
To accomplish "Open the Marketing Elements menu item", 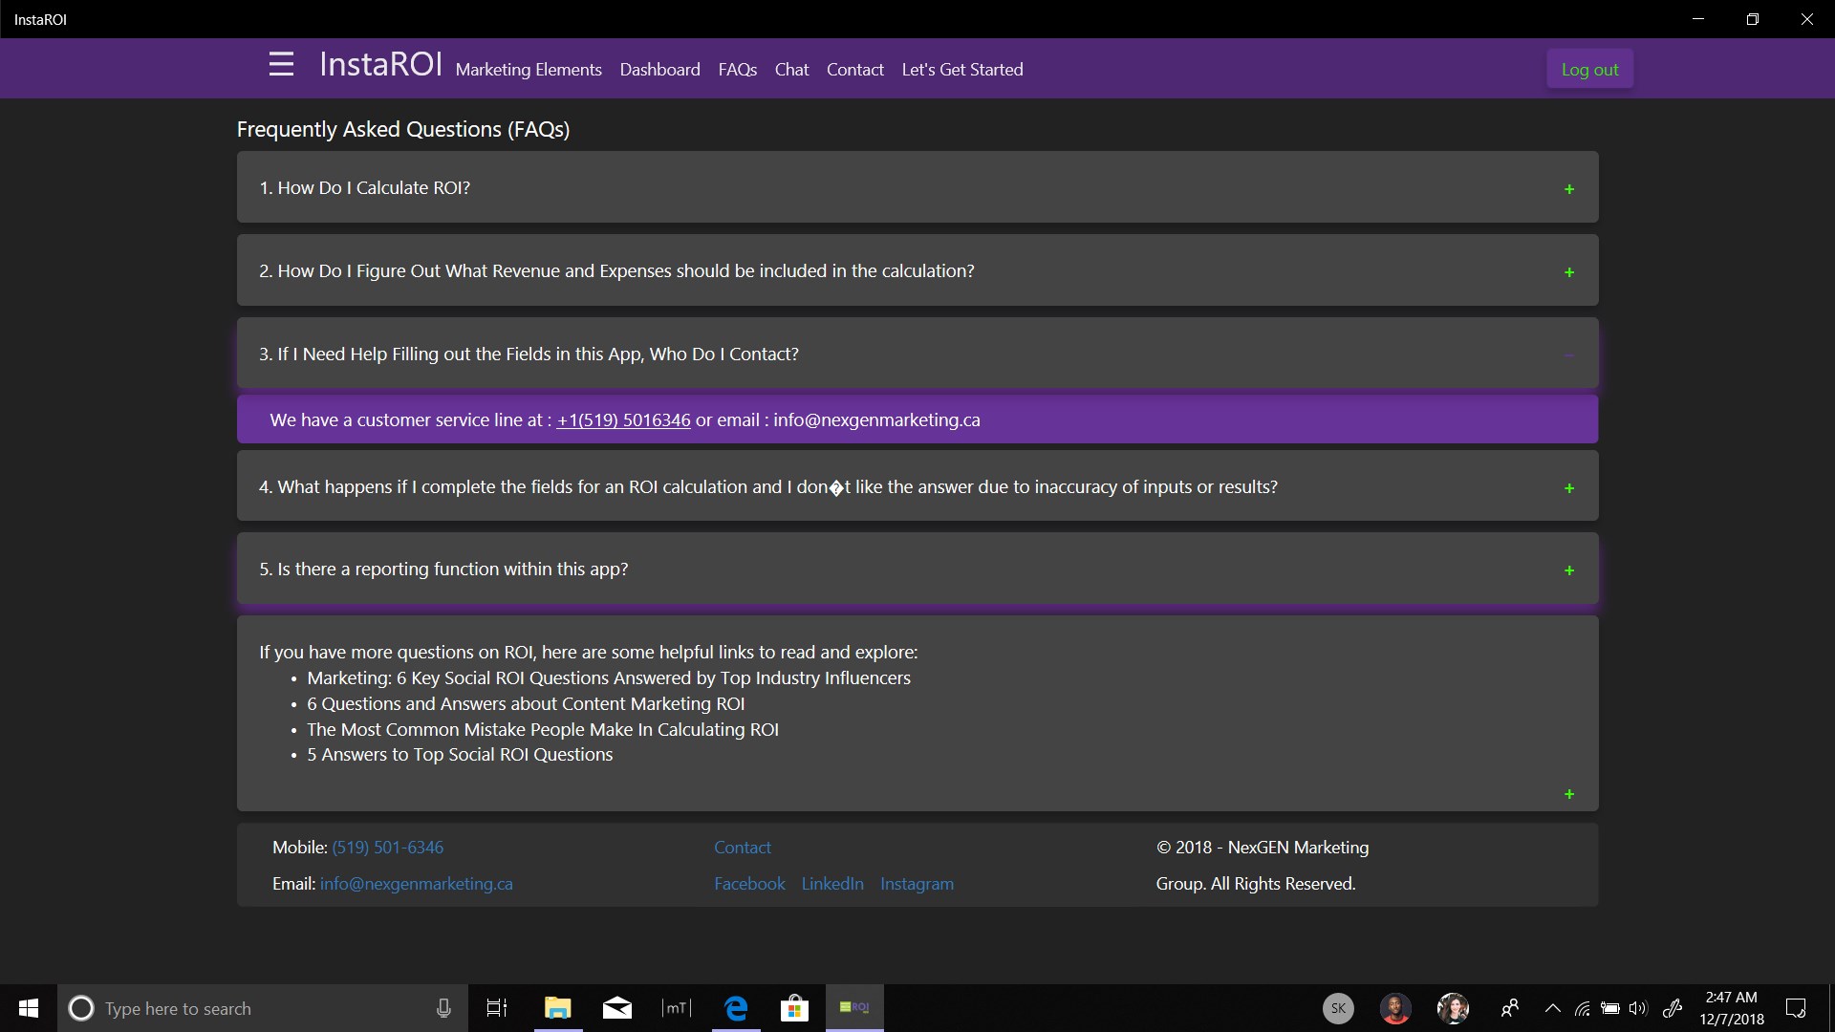I will (x=529, y=70).
